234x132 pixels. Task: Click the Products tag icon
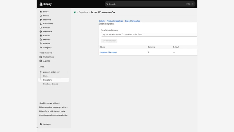point(41,20)
